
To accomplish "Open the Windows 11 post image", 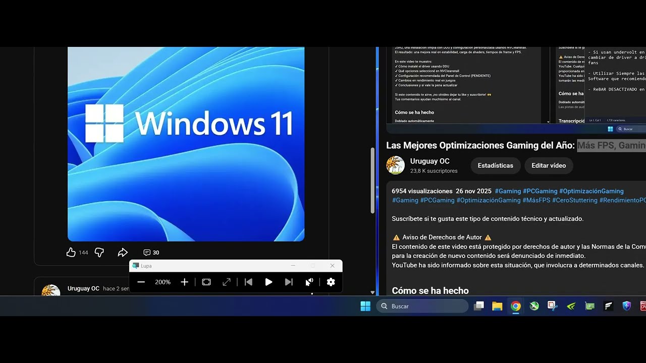I will tap(186, 144).
